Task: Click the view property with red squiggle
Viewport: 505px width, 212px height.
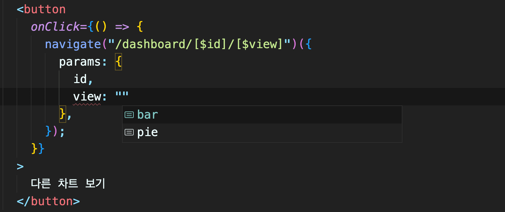Action: pyautogui.click(x=87, y=96)
